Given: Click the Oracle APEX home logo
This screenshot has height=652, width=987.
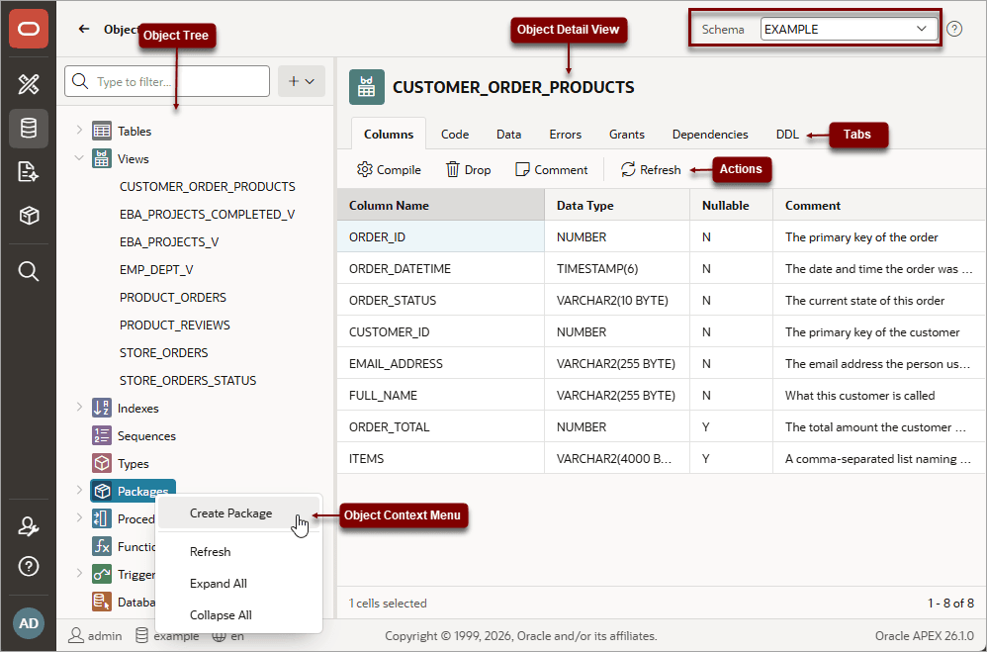Looking at the screenshot, I should 29,29.
